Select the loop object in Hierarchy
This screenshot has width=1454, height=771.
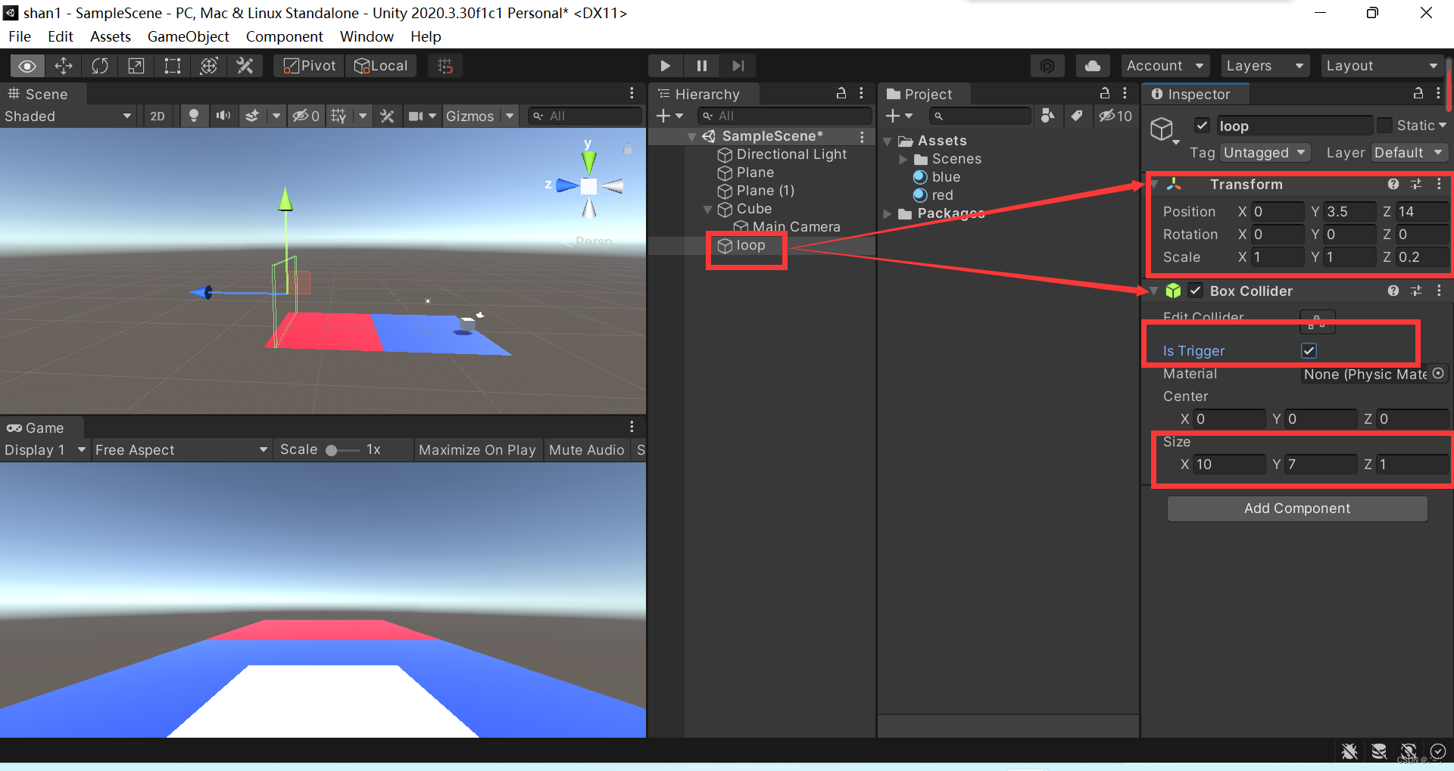tap(750, 245)
